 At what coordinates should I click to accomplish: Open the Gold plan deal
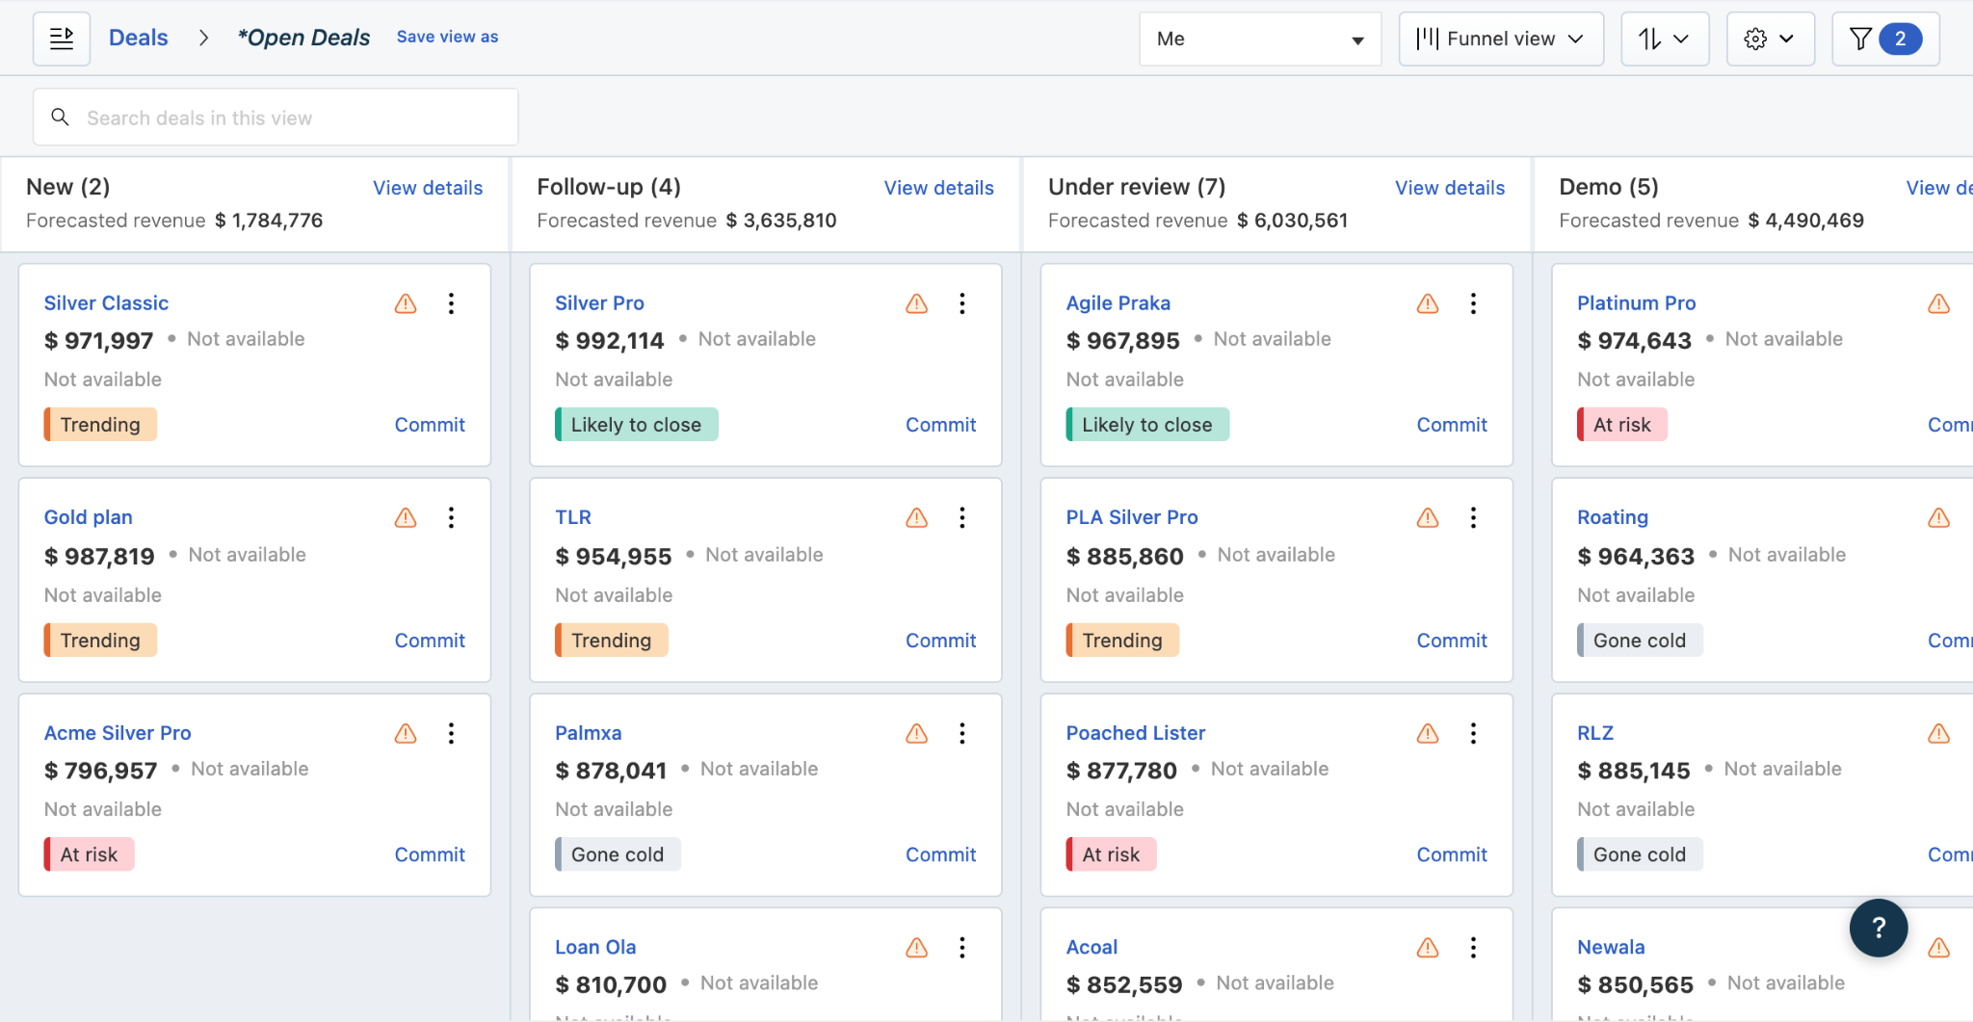(x=89, y=517)
